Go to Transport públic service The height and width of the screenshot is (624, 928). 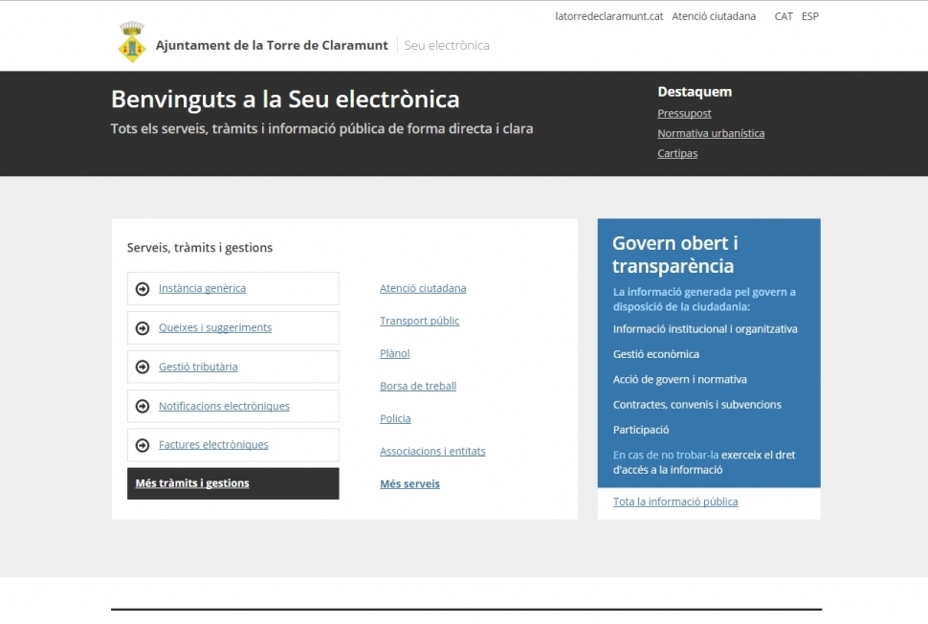tap(419, 322)
